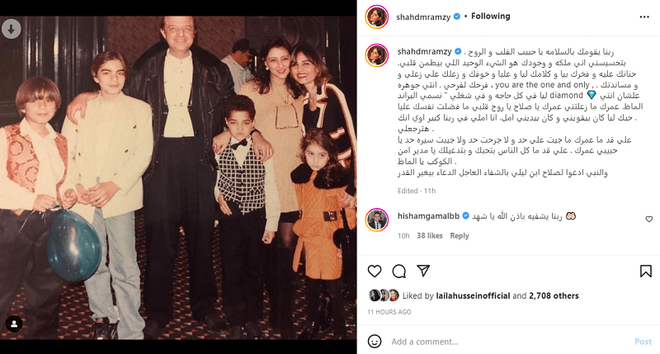Viewport: 660px width, 354px height.
Task: View the 38 likes on the comment
Action: point(429,236)
